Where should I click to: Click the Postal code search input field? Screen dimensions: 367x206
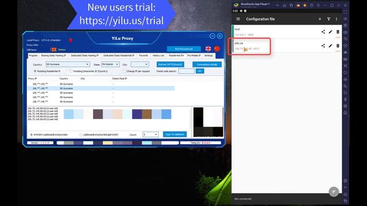(186, 71)
